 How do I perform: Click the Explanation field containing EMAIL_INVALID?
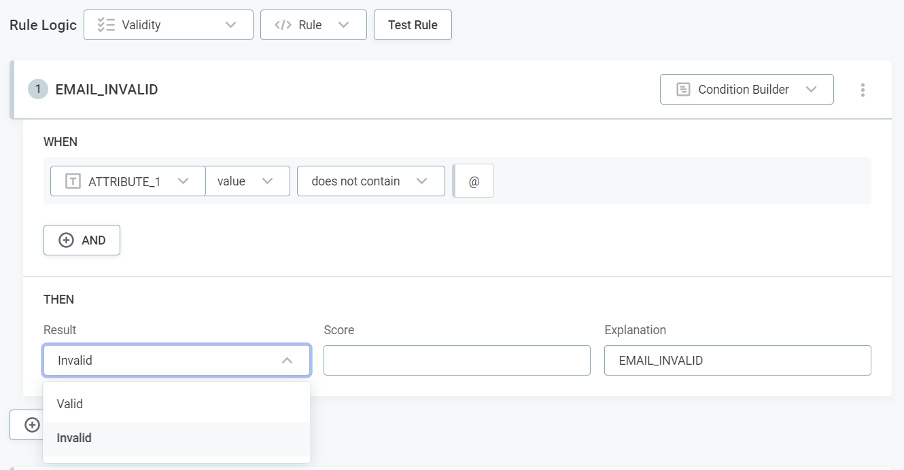(737, 361)
